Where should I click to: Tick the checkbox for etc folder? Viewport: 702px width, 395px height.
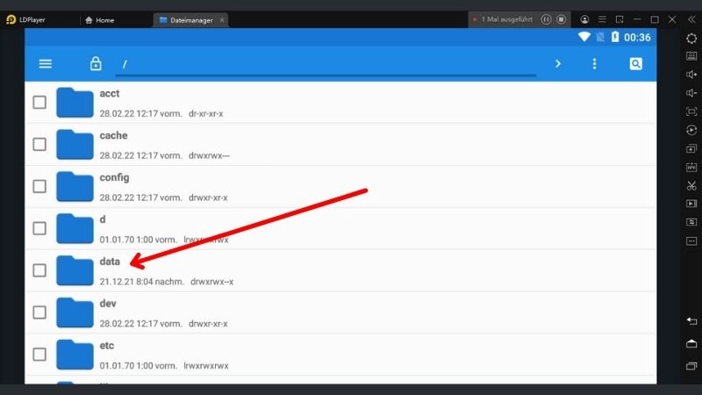[39, 355]
